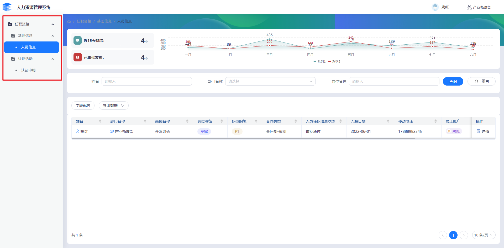This screenshot has height=248, width=504.
Task: Click the user avatar for 姚红
Action: [x=435, y=7]
